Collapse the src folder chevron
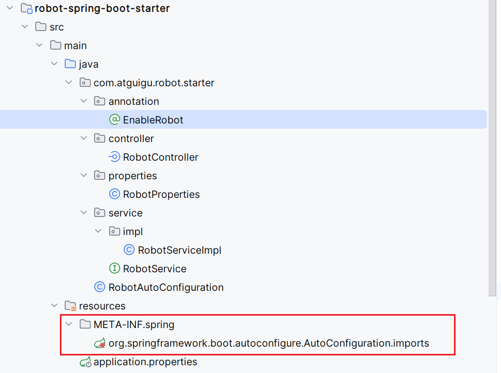501x373 pixels. 25,27
